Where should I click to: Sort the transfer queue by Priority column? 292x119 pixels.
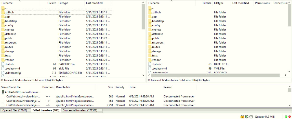pos(120,87)
